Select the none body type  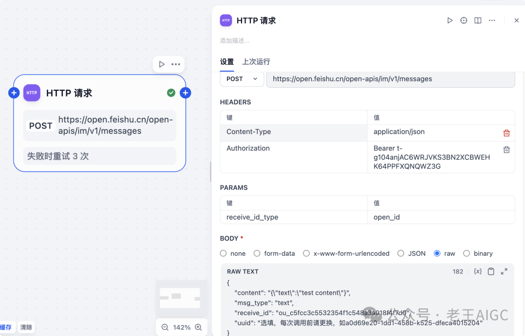(x=223, y=253)
